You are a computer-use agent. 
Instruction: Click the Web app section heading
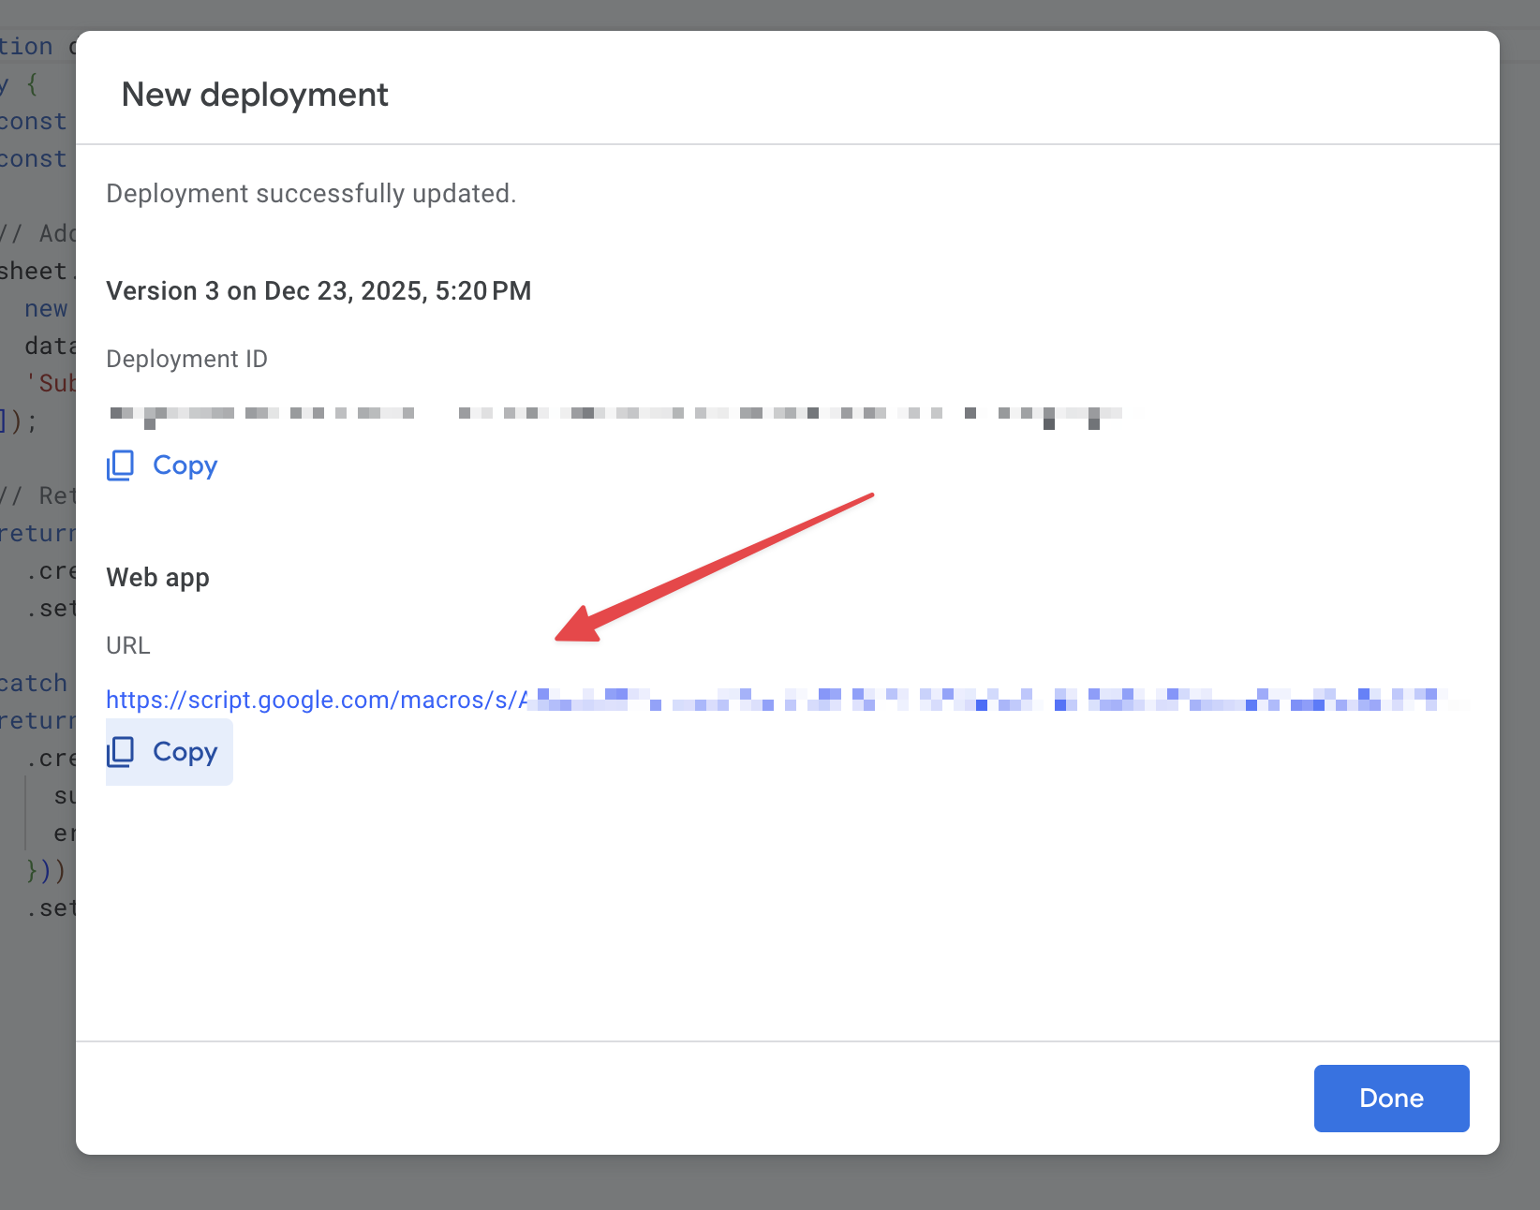157,578
